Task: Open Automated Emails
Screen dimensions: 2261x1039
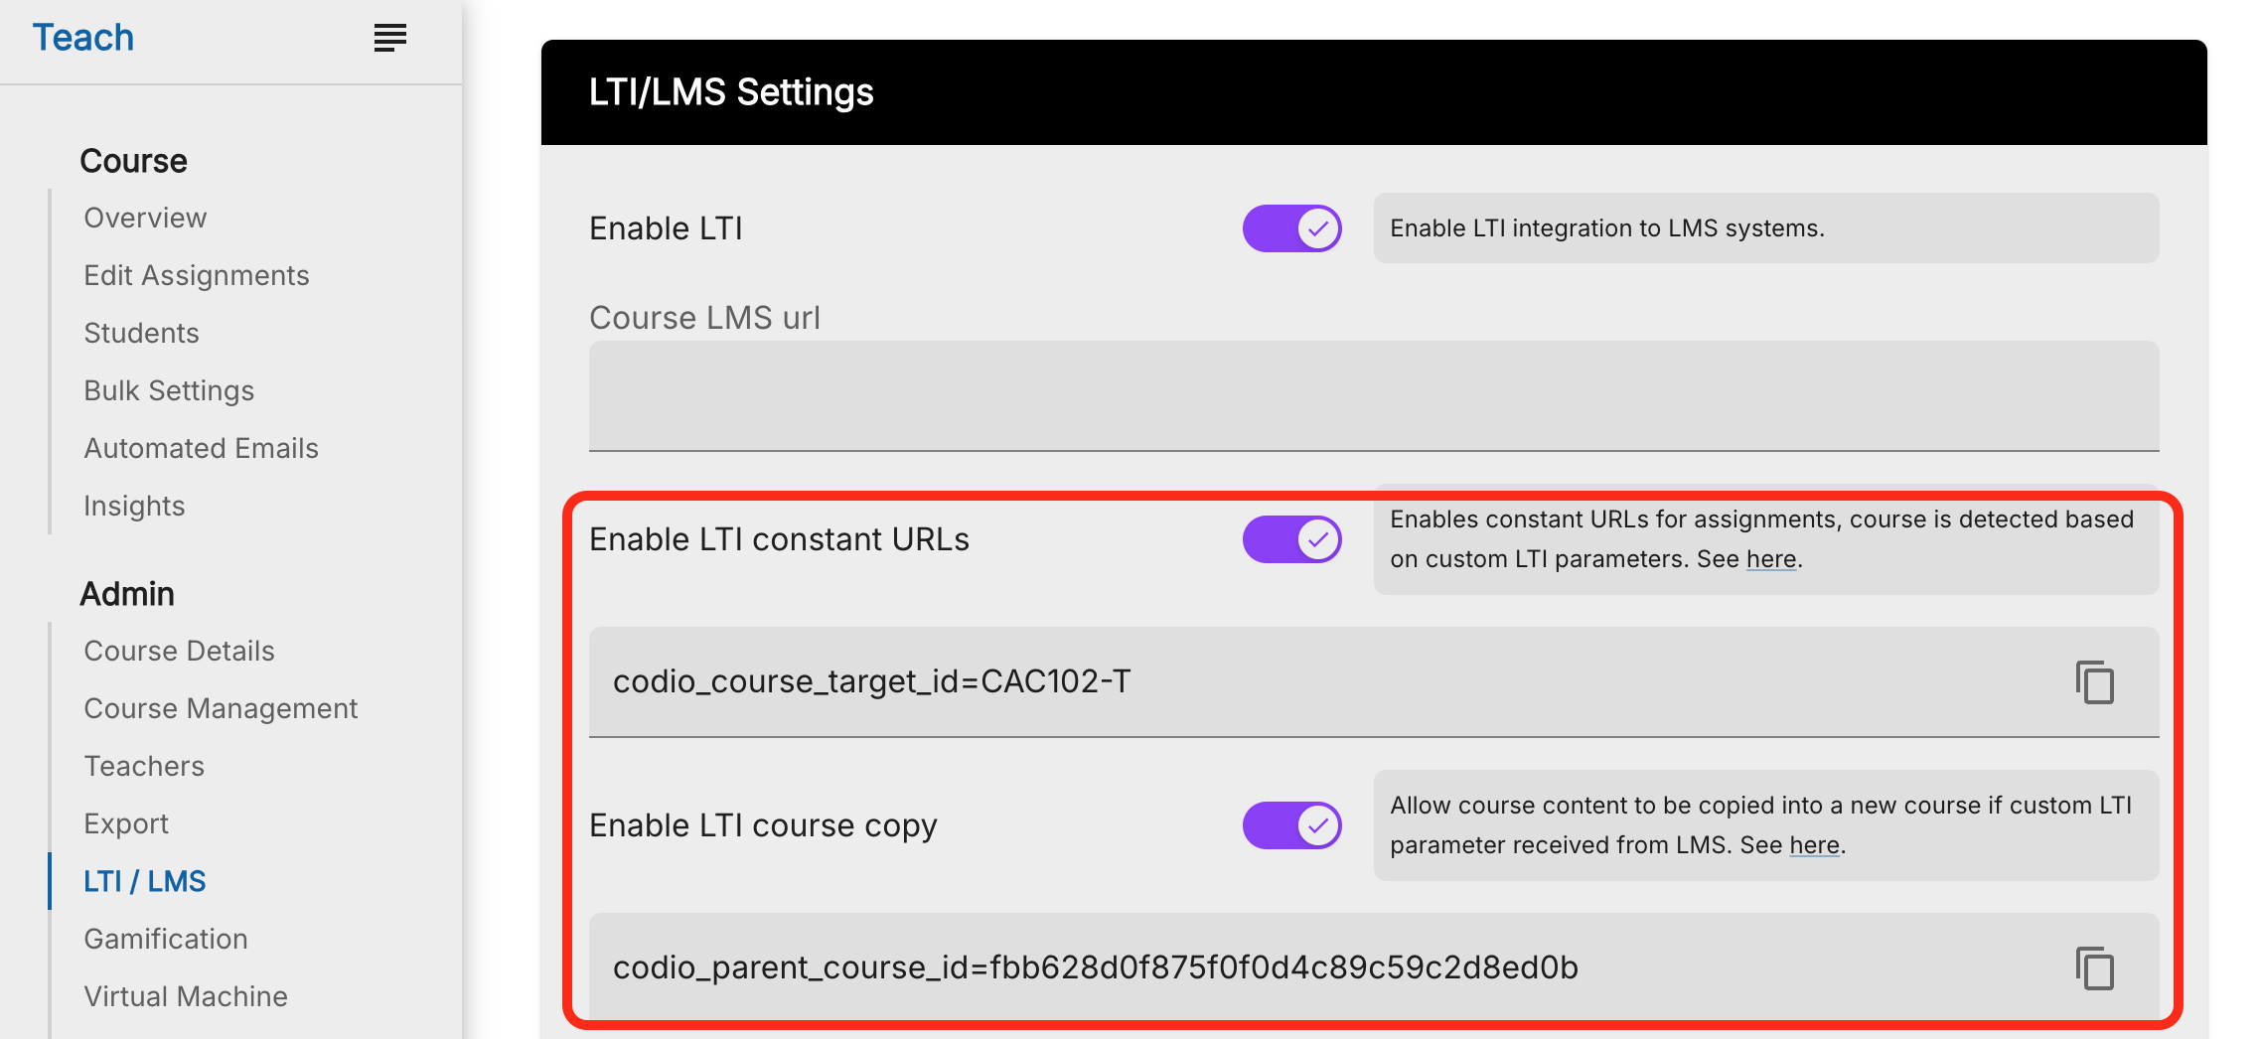Action: coord(201,448)
